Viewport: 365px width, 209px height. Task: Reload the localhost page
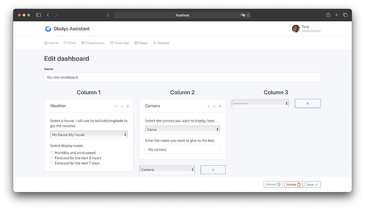coord(248,15)
